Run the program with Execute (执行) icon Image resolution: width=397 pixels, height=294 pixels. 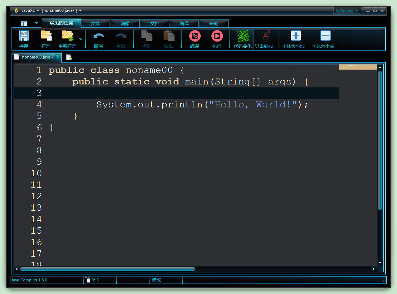pyautogui.click(x=217, y=36)
